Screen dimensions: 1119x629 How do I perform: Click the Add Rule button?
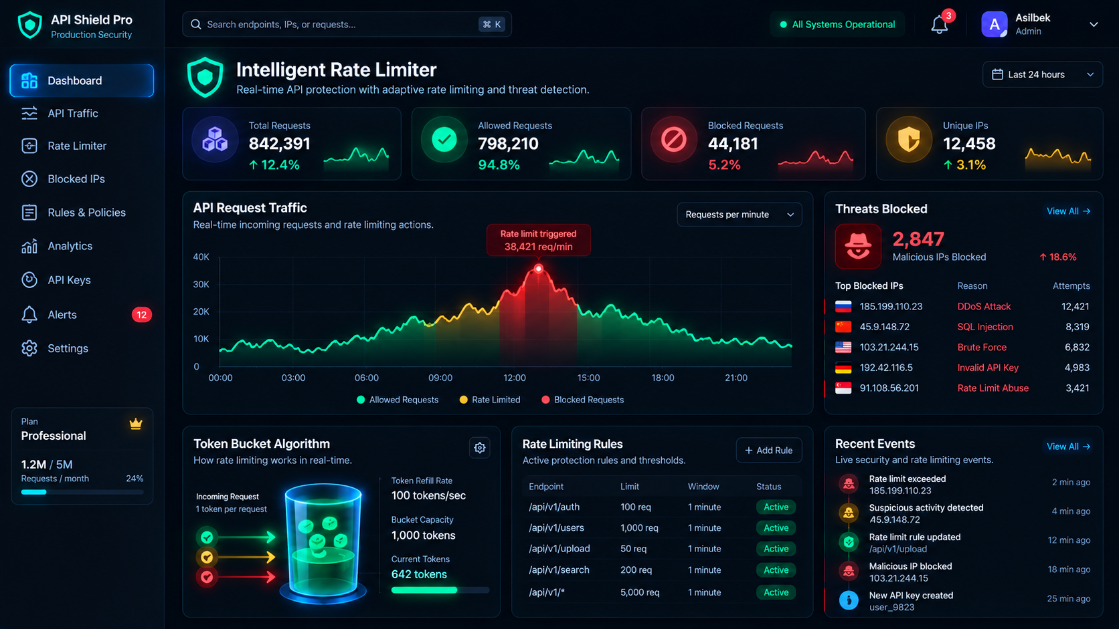click(769, 451)
